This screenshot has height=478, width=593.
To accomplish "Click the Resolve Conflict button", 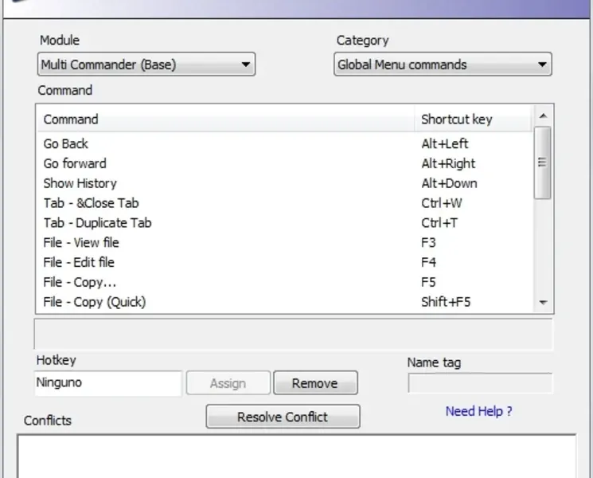I will pyautogui.click(x=283, y=417).
